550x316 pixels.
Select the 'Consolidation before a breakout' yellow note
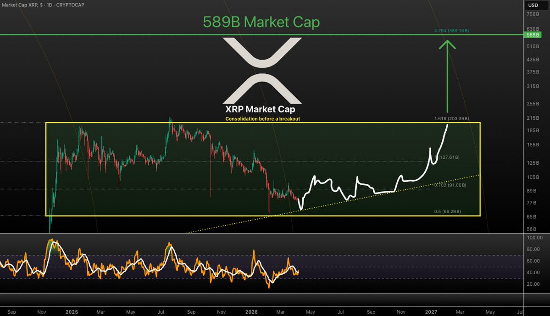pyautogui.click(x=263, y=119)
